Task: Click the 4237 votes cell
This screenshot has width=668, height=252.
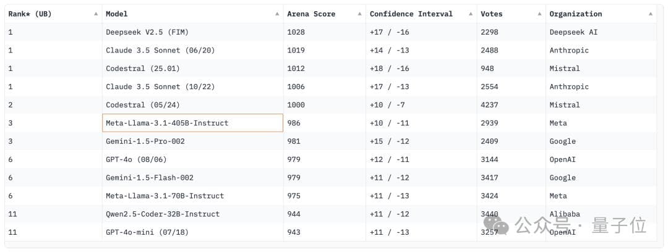Action: [x=489, y=105]
